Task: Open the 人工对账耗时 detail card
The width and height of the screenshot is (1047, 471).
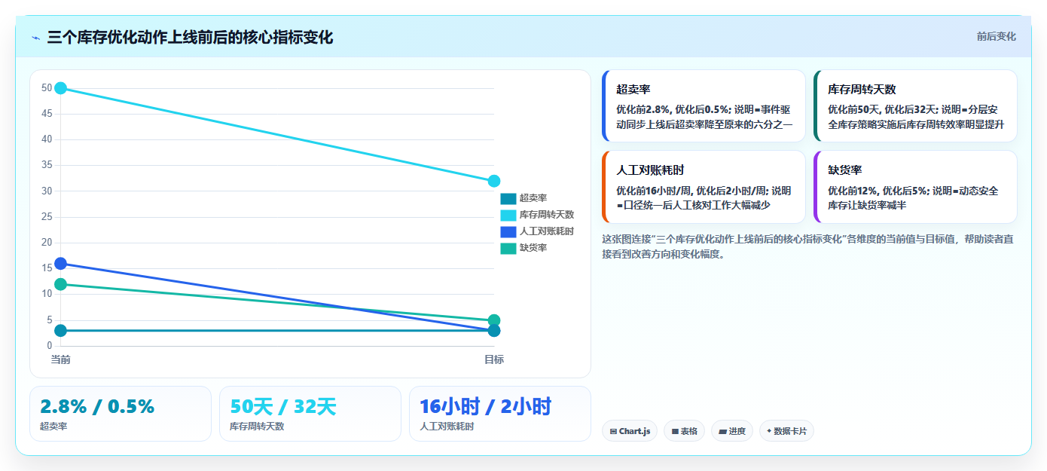Action: (704, 187)
